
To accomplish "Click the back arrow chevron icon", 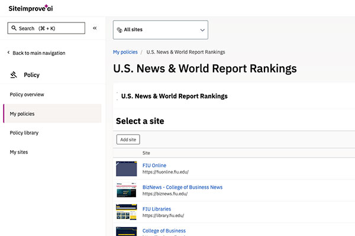I will [8, 53].
